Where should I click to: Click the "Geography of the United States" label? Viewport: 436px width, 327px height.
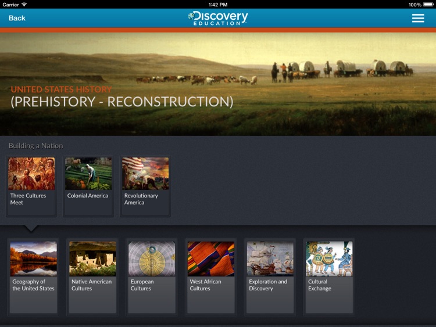coord(33,285)
